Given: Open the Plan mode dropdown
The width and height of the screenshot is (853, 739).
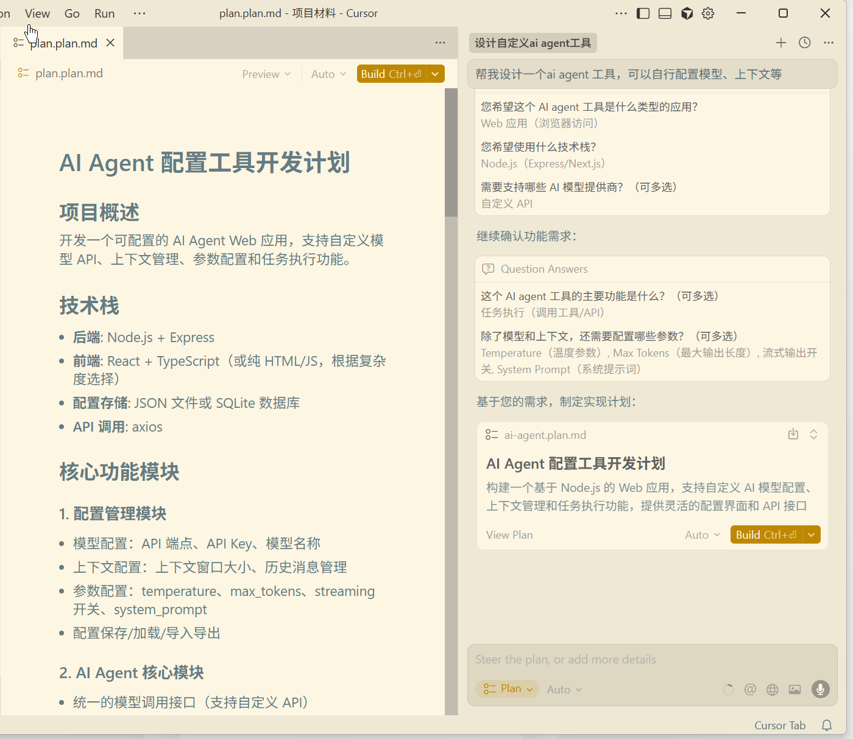Looking at the screenshot, I should [508, 688].
